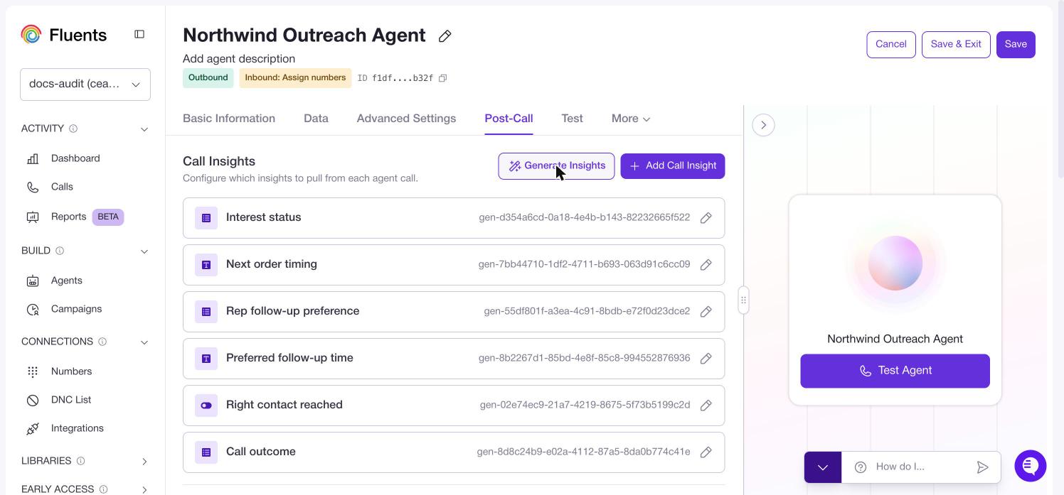Open Numbers in sidebar
This screenshot has width=1064, height=495.
pyautogui.click(x=71, y=371)
